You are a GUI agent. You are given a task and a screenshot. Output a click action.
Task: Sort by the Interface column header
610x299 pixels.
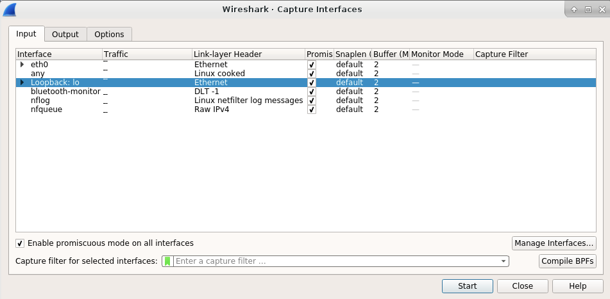pyautogui.click(x=59, y=54)
